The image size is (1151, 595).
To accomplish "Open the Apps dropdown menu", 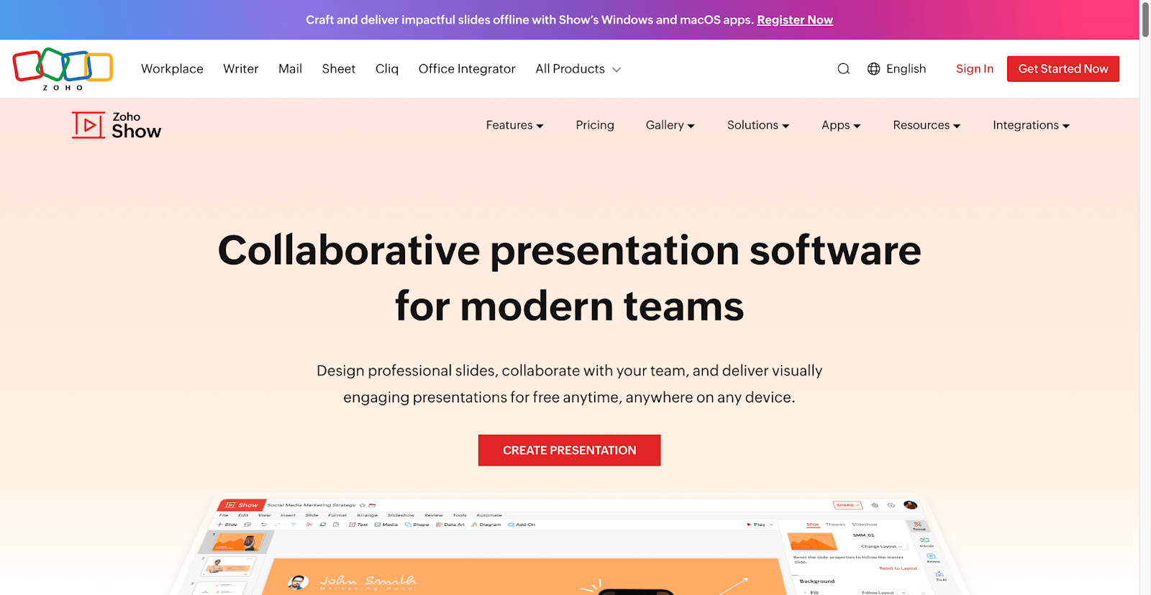I will (x=841, y=125).
